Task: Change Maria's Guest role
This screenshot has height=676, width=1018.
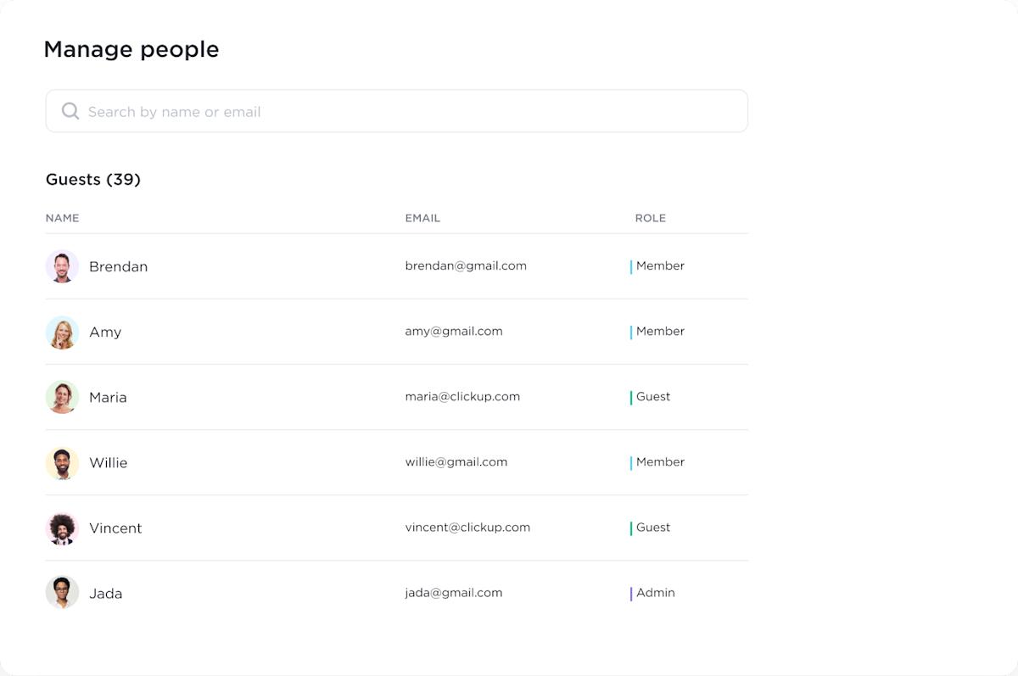Action: (653, 397)
